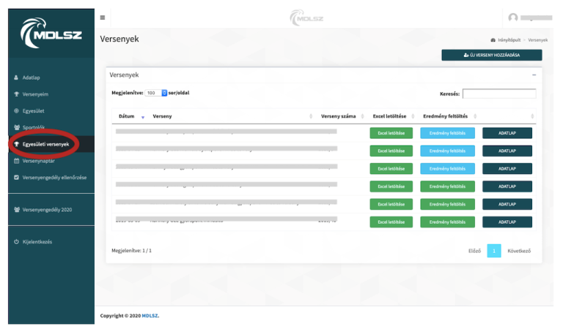Click Excel letöltése in the first row
The image size is (563, 332).
[x=391, y=133]
